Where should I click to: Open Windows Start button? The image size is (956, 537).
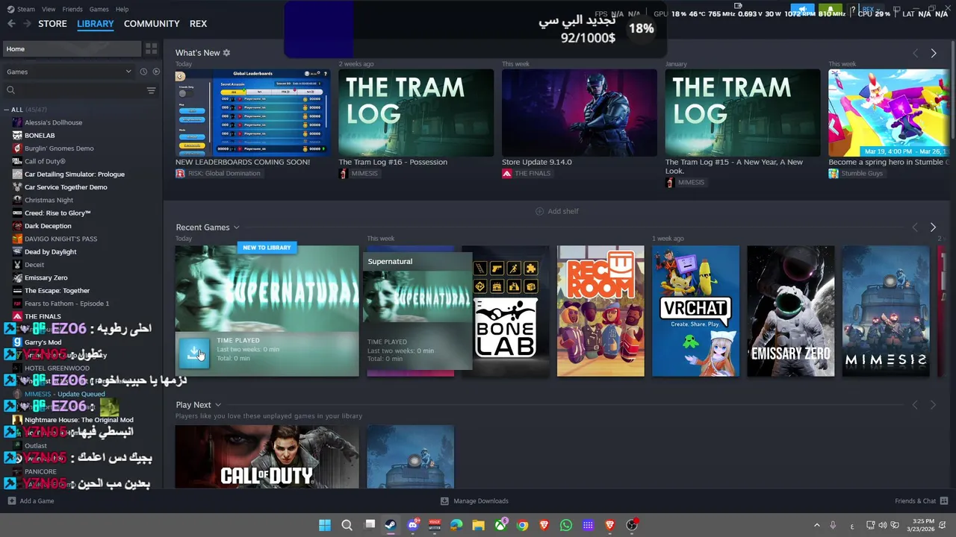pyautogui.click(x=325, y=525)
